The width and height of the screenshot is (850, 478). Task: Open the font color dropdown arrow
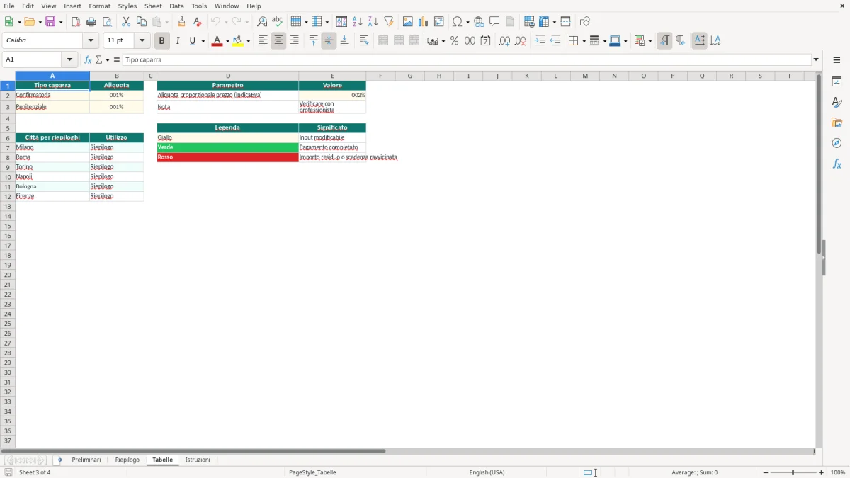227,41
